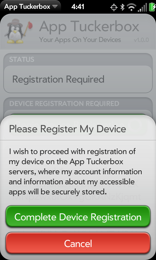Tap the GPS location crosshair icon
Screen dimensions: 156x260
[114, 7]
